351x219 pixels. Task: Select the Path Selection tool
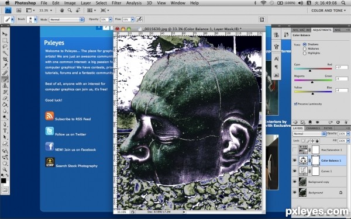(x=5, y=137)
